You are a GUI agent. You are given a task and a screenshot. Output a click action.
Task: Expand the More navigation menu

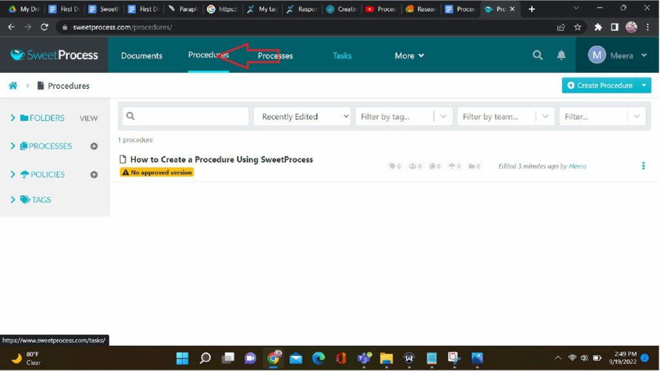point(409,55)
